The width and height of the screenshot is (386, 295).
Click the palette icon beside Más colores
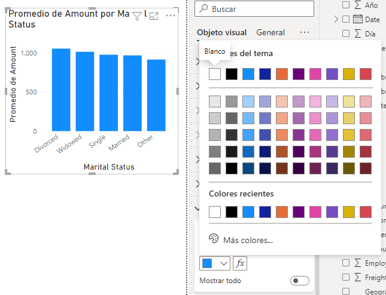214,239
